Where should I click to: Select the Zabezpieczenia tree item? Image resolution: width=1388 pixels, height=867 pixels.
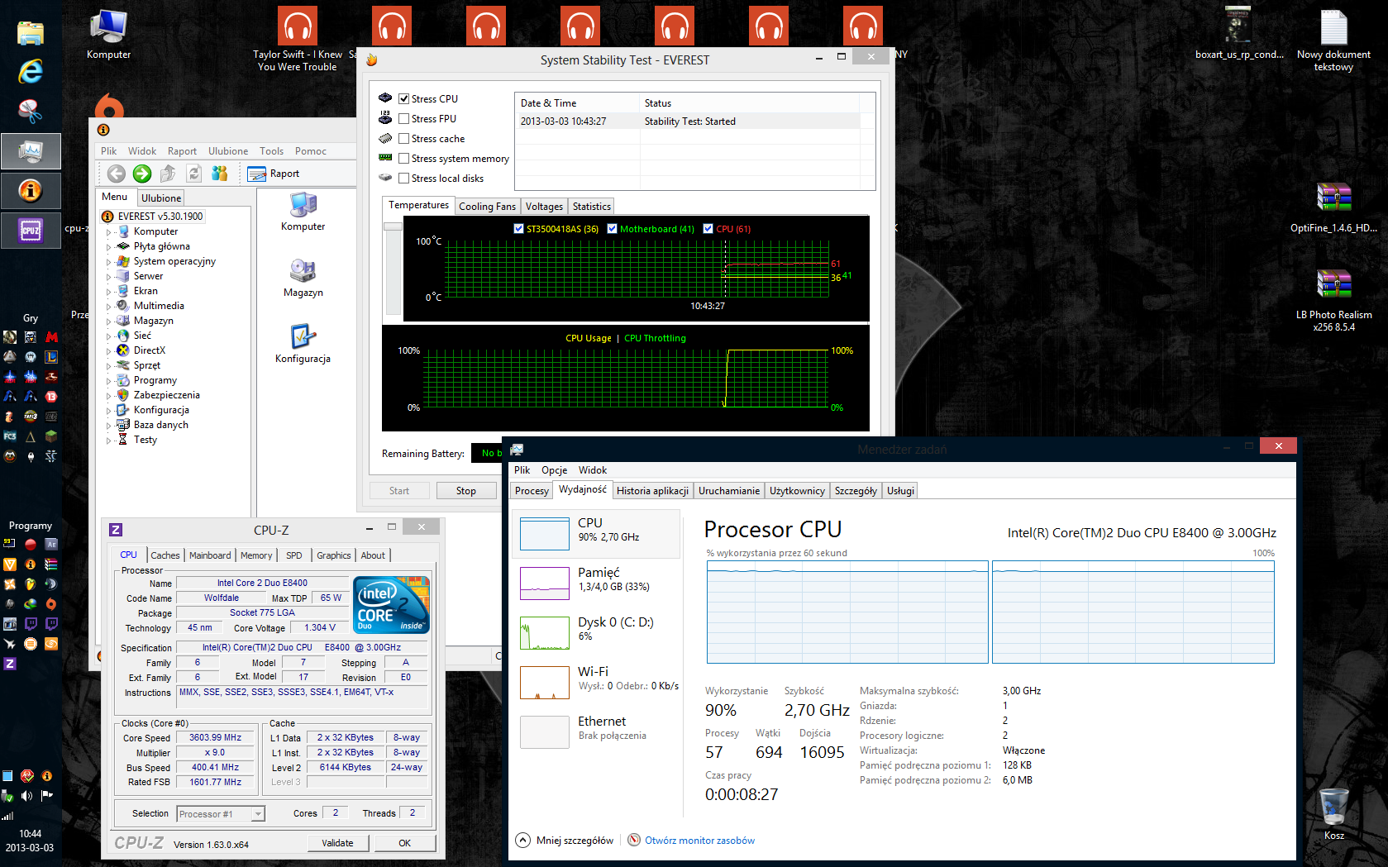click(x=166, y=395)
